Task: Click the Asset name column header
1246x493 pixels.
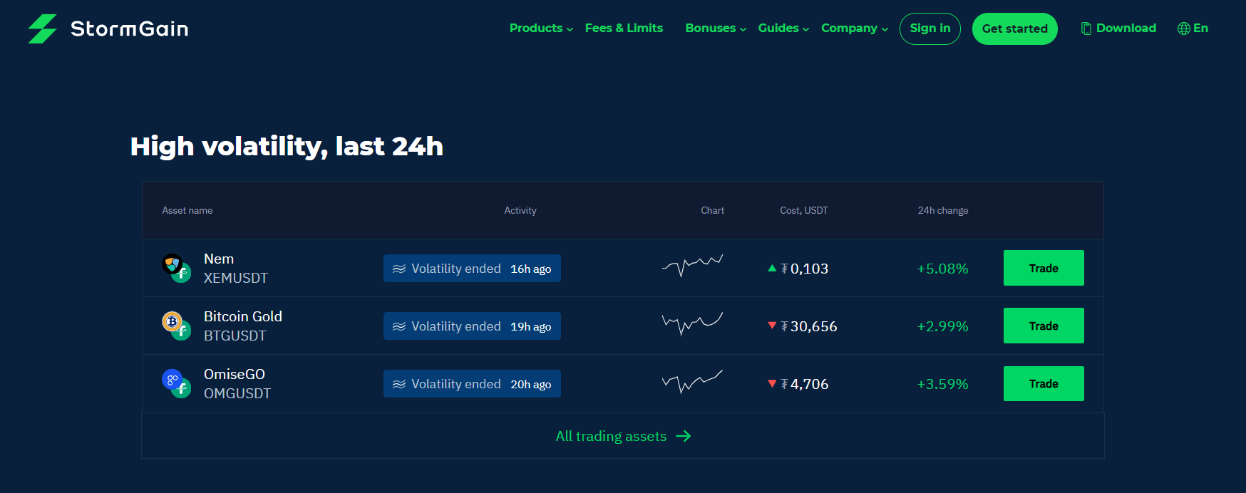Action: coord(187,210)
